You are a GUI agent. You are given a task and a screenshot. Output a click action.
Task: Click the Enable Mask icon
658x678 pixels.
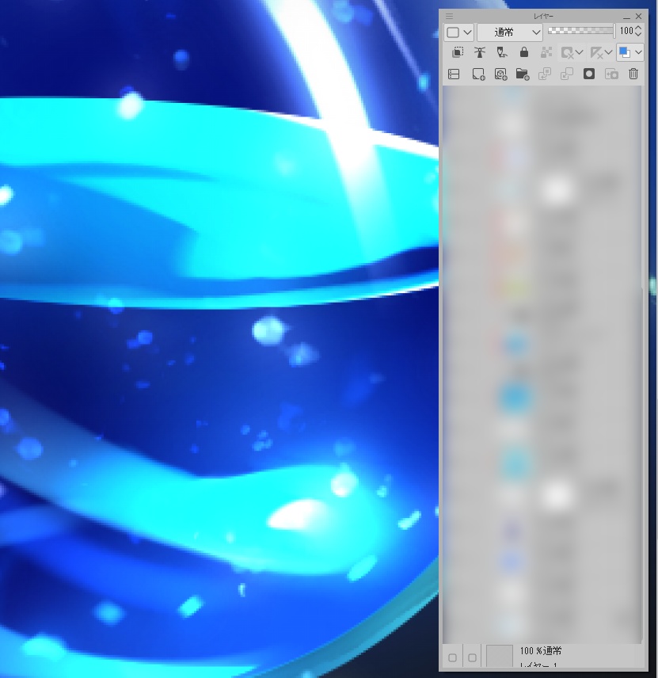(x=567, y=53)
